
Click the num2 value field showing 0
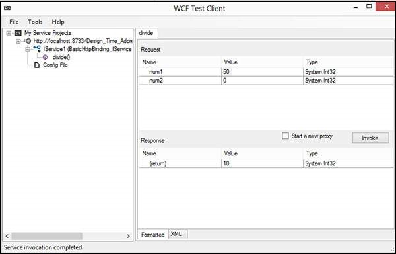[262, 81]
